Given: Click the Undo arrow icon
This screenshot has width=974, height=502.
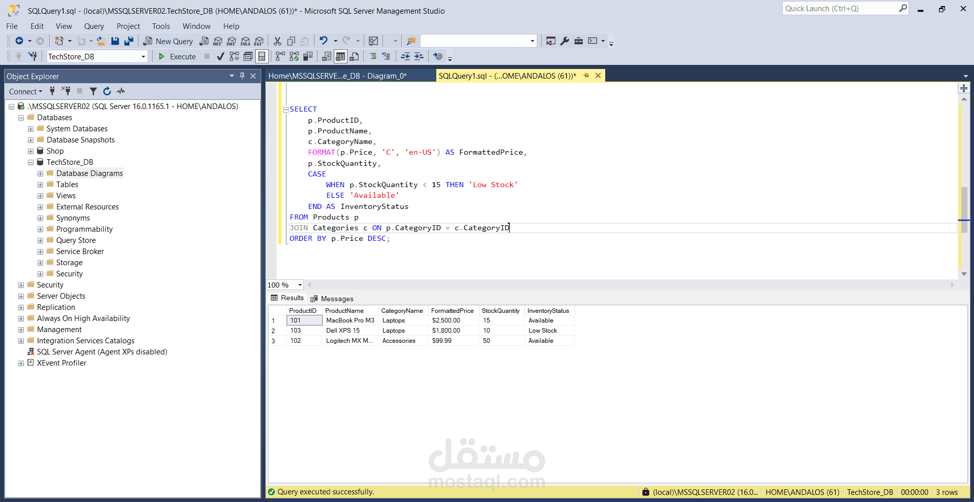Looking at the screenshot, I should click(323, 41).
